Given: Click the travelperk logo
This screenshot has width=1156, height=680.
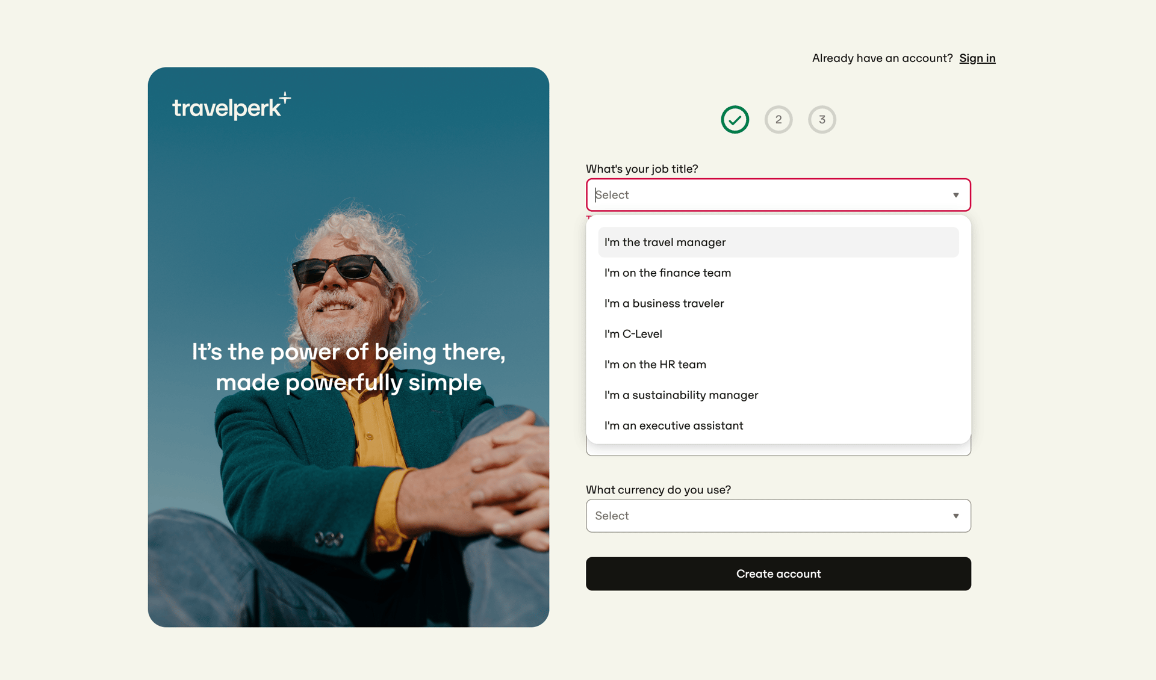Looking at the screenshot, I should [x=231, y=107].
